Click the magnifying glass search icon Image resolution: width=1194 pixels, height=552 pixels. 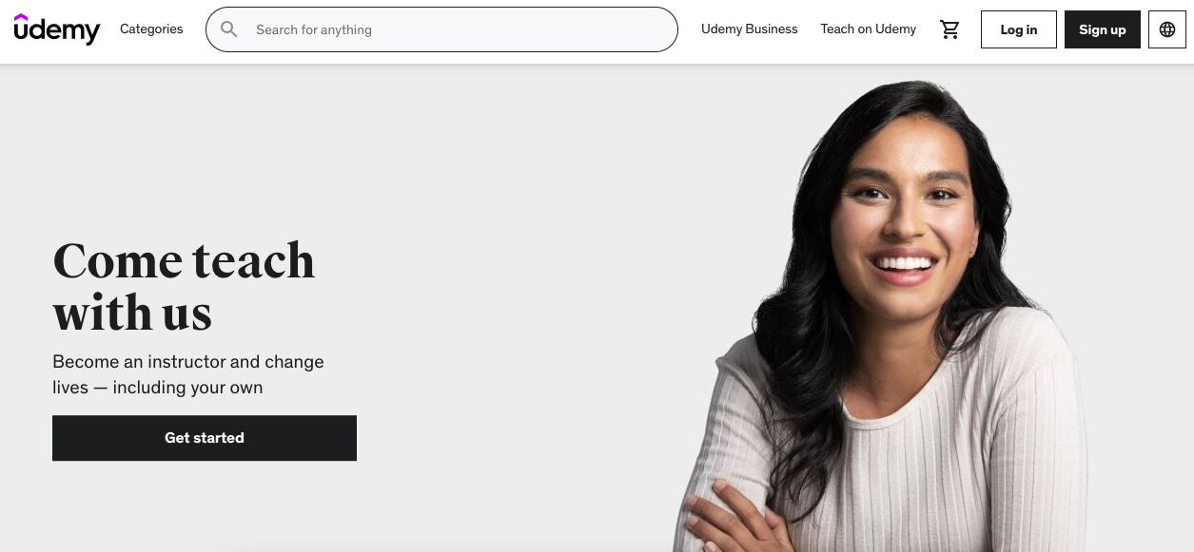coord(229,29)
